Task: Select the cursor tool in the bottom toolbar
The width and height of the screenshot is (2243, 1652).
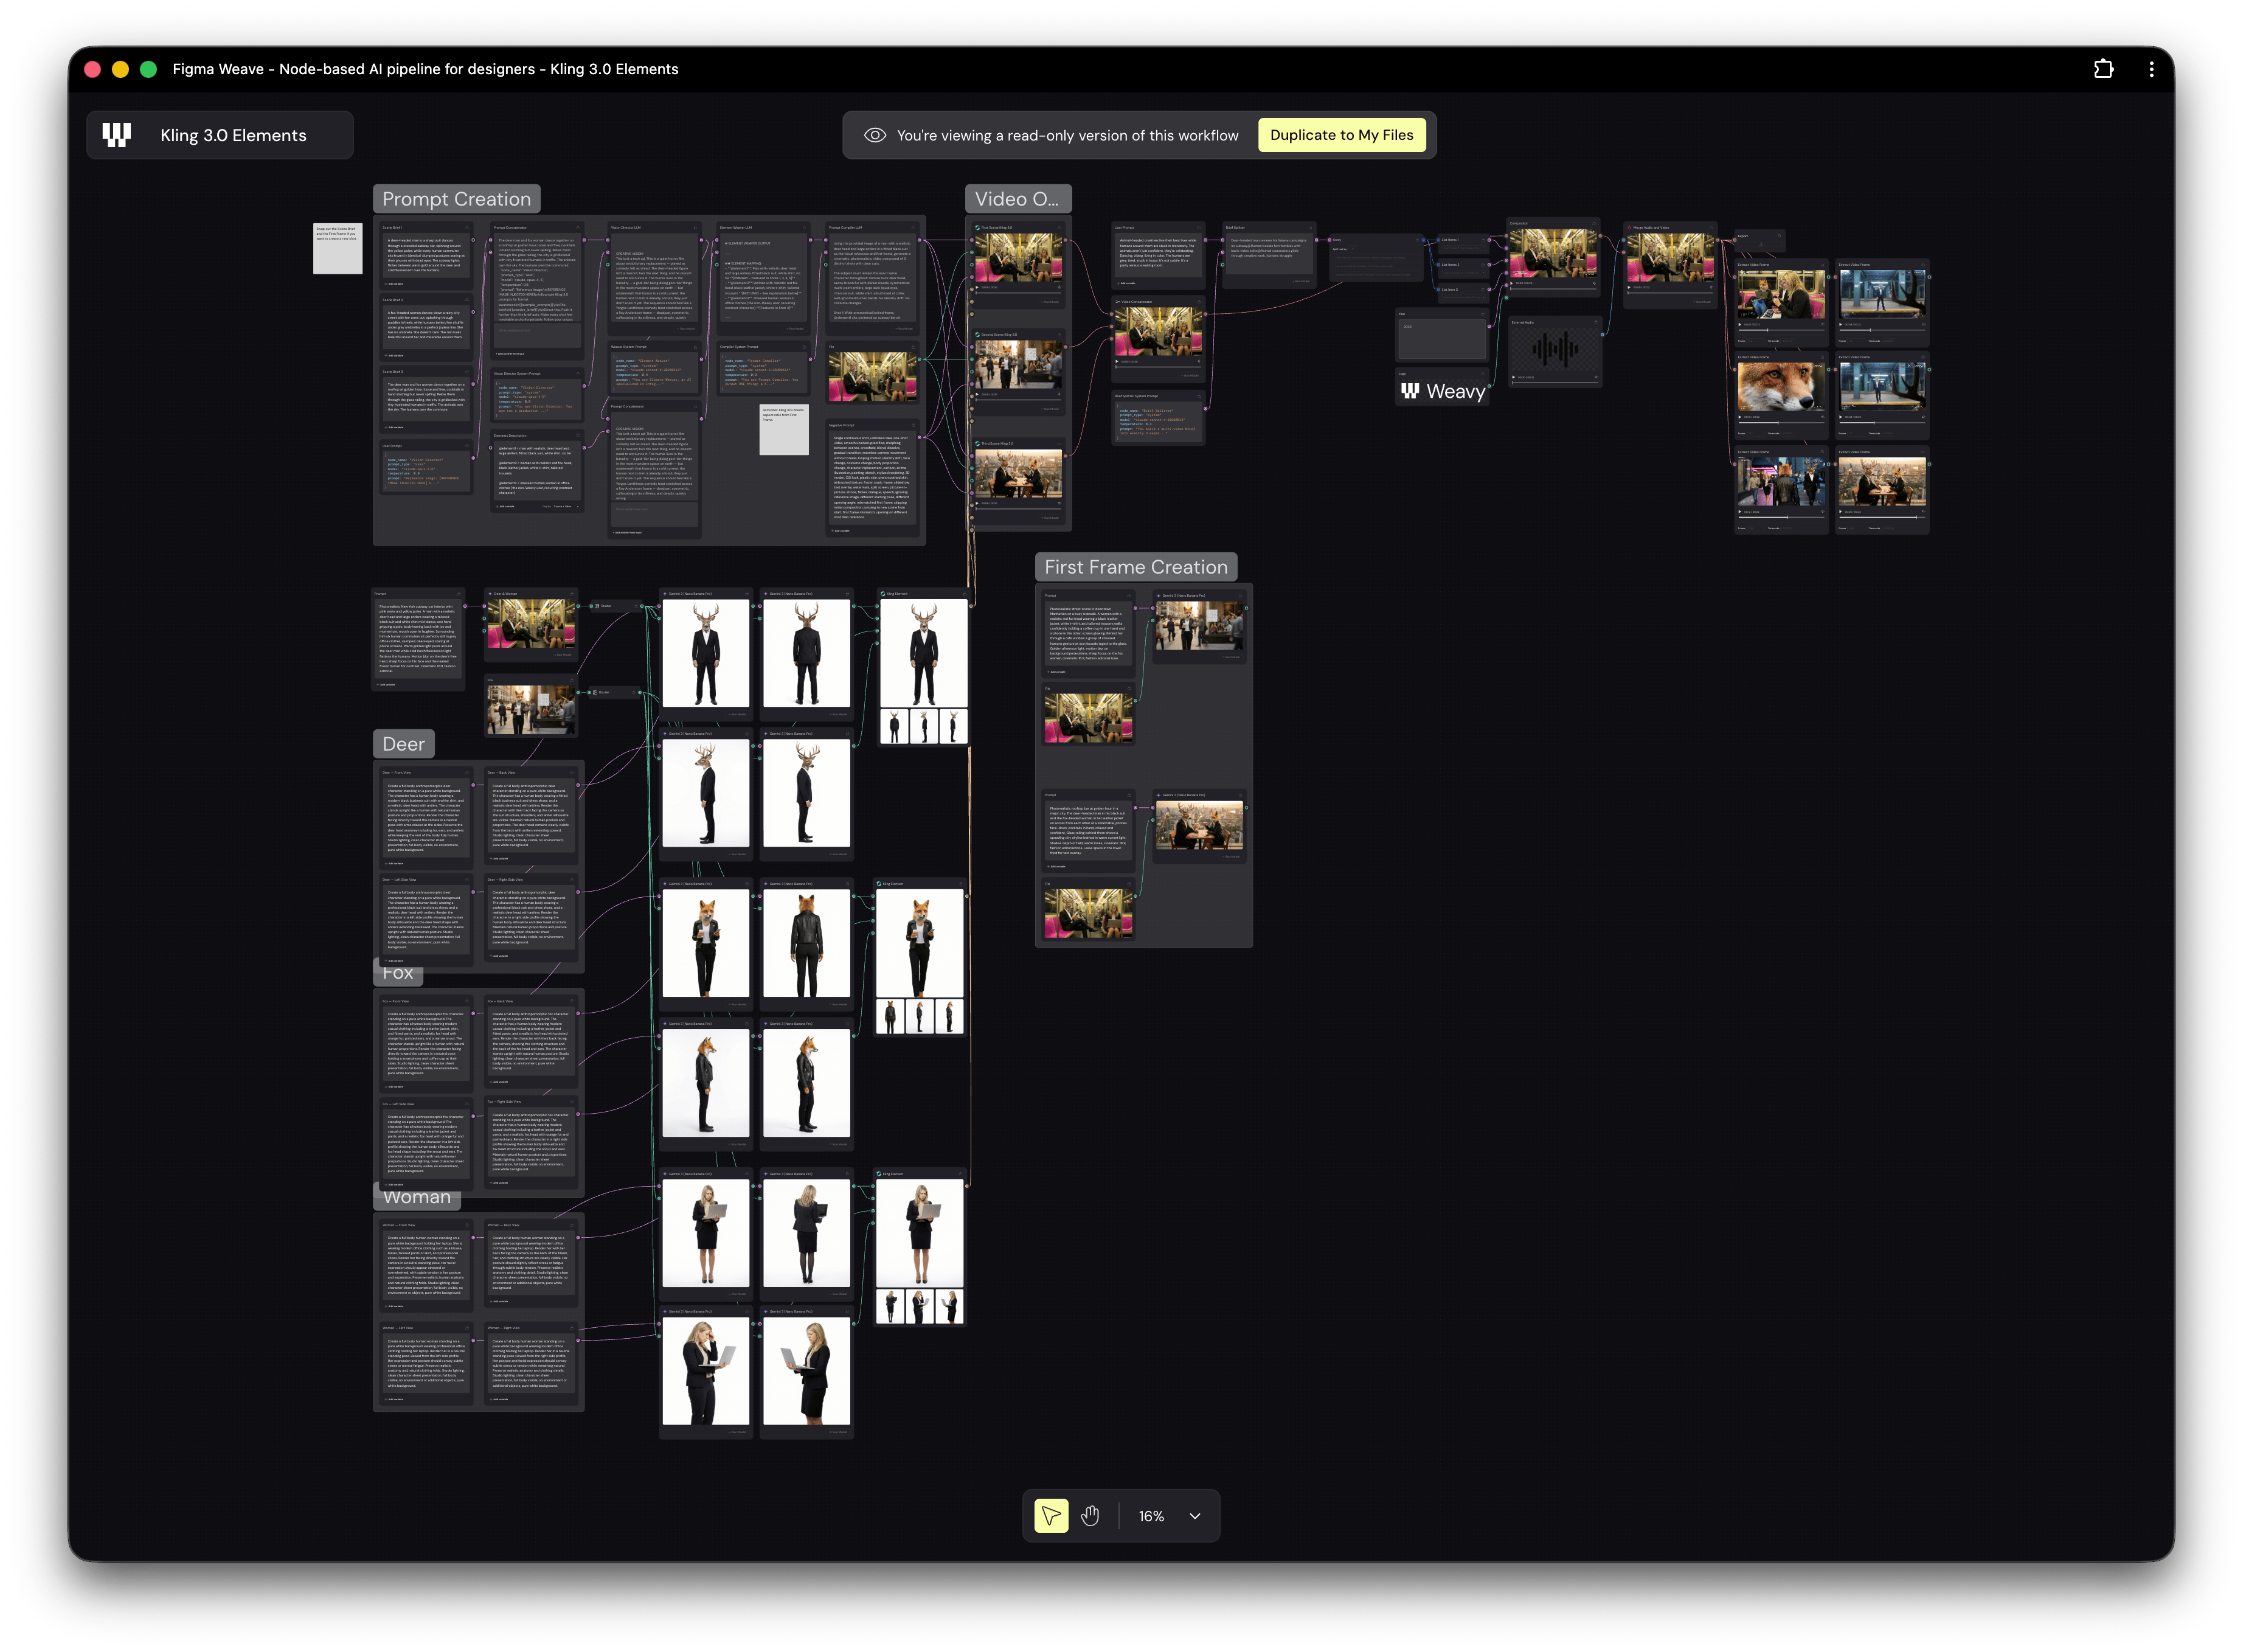Action: coord(1051,1516)
